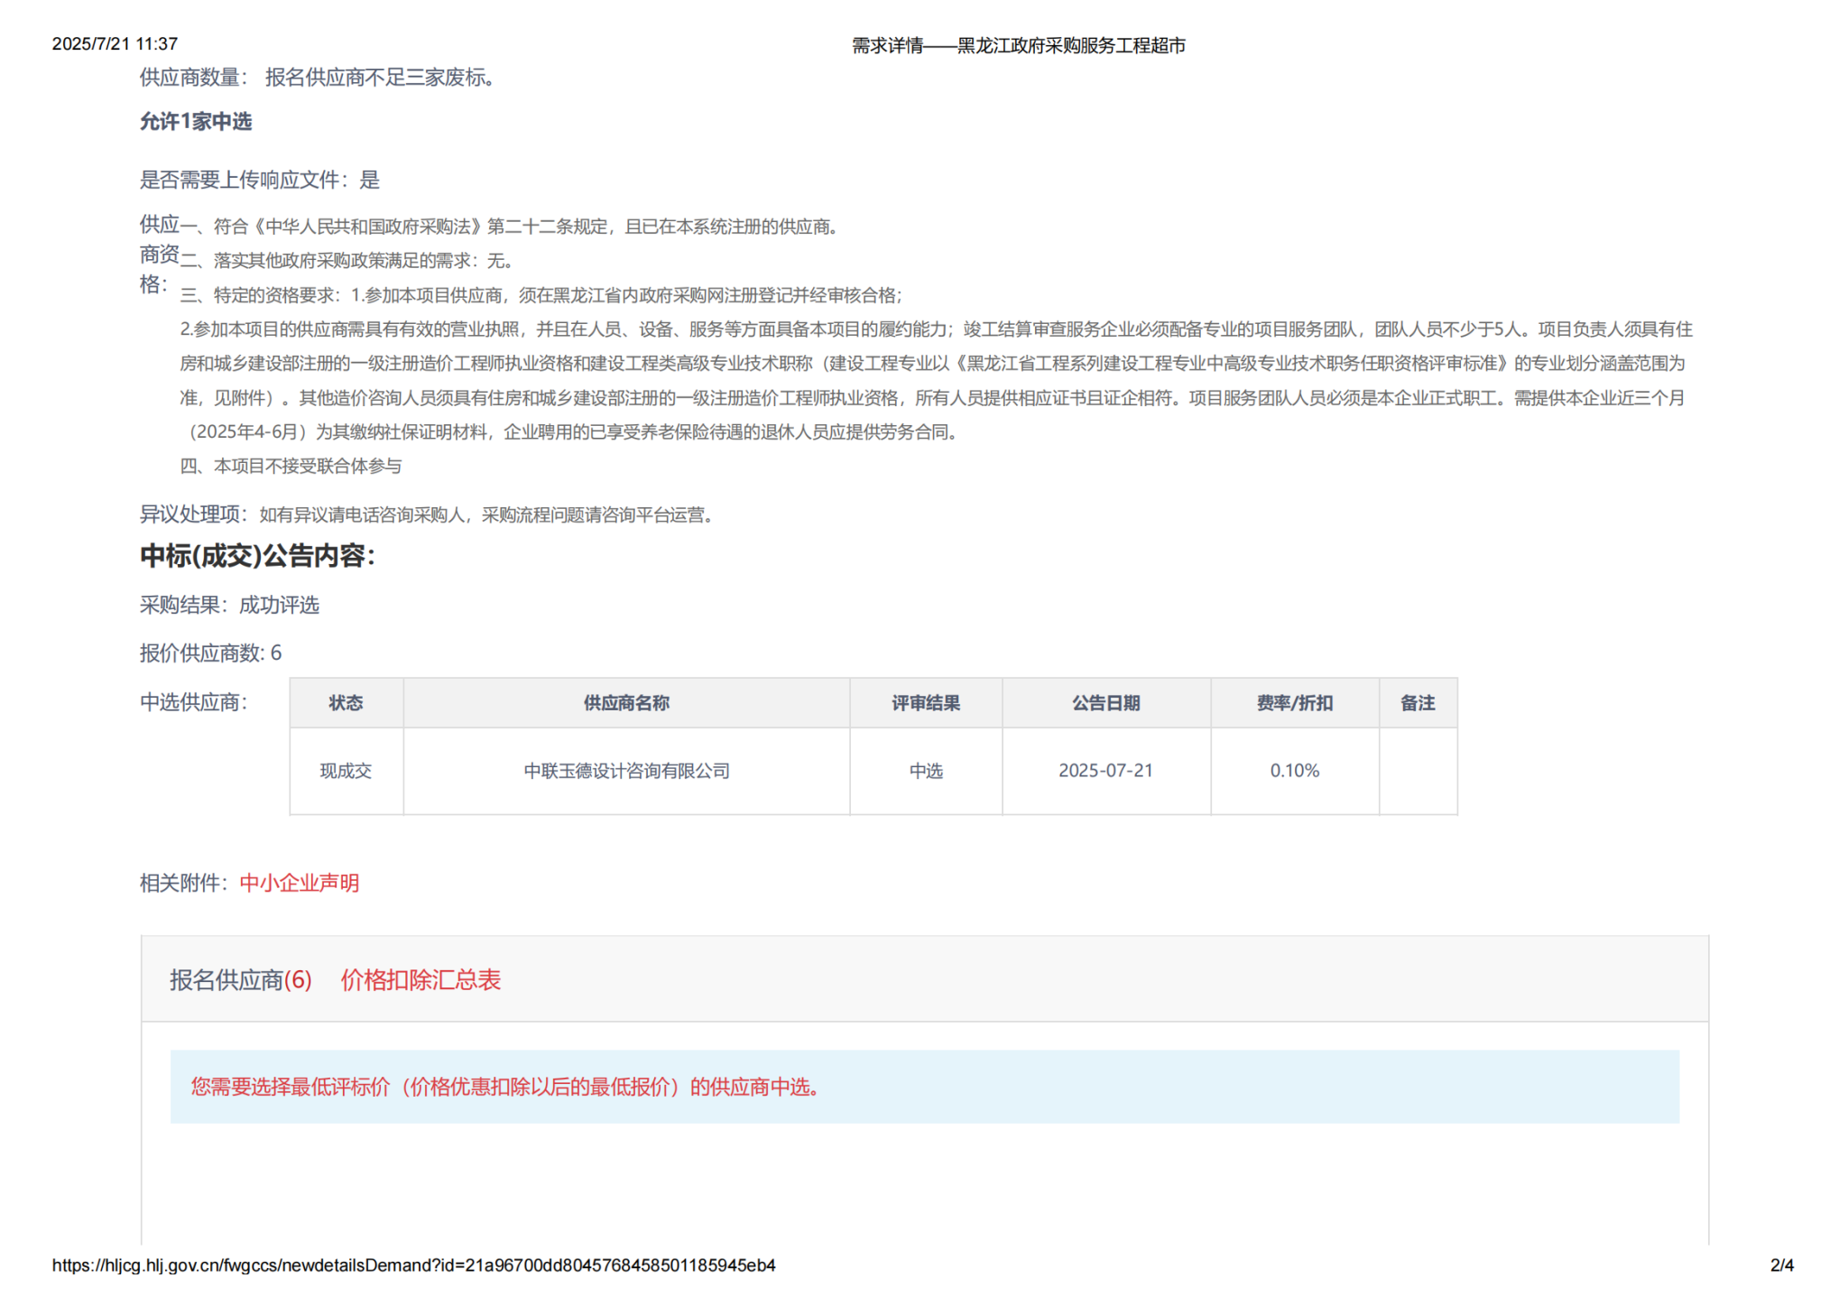Screen dimensions: 1848x1306
Task: Click the page URL in the footer
Action: 413,1264
